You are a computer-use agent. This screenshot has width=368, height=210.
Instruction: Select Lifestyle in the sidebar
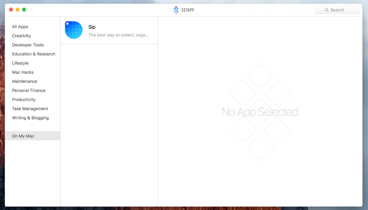tap(20, 63)
